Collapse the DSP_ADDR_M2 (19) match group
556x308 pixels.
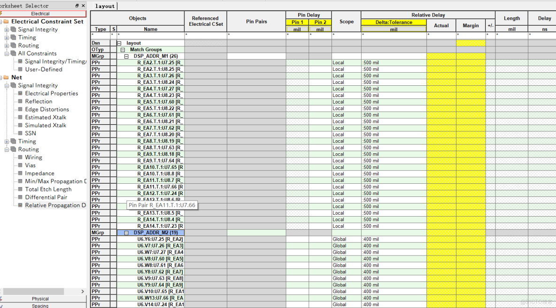126,233
